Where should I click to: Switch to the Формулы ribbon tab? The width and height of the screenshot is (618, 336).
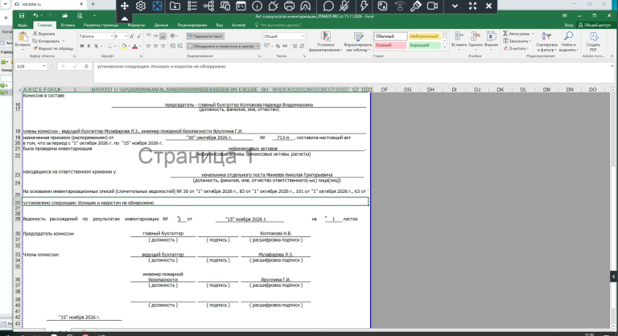tap(136, 25)
